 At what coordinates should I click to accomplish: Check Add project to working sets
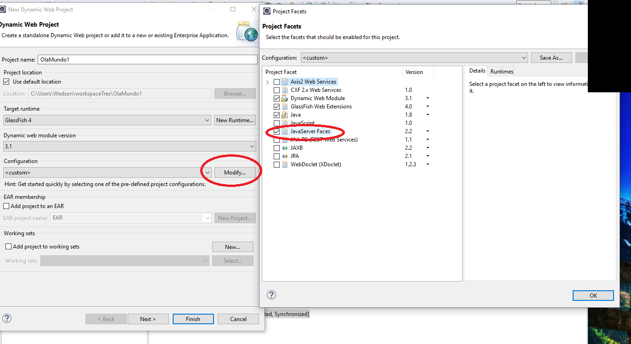(8, 247)
